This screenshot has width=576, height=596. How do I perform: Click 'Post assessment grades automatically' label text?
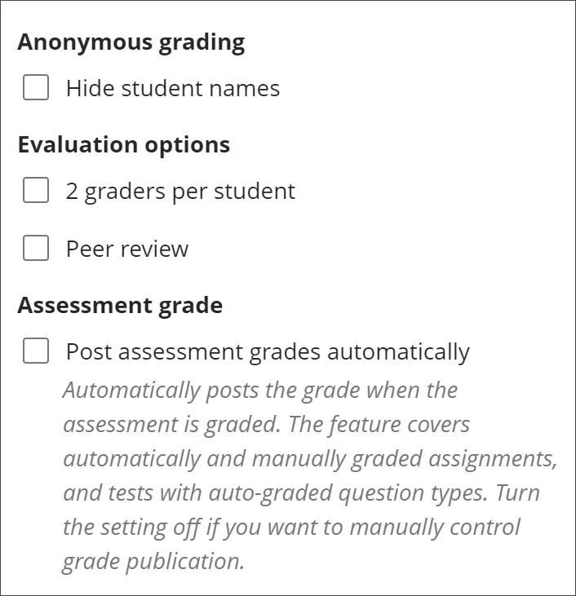tap(268, 352)
